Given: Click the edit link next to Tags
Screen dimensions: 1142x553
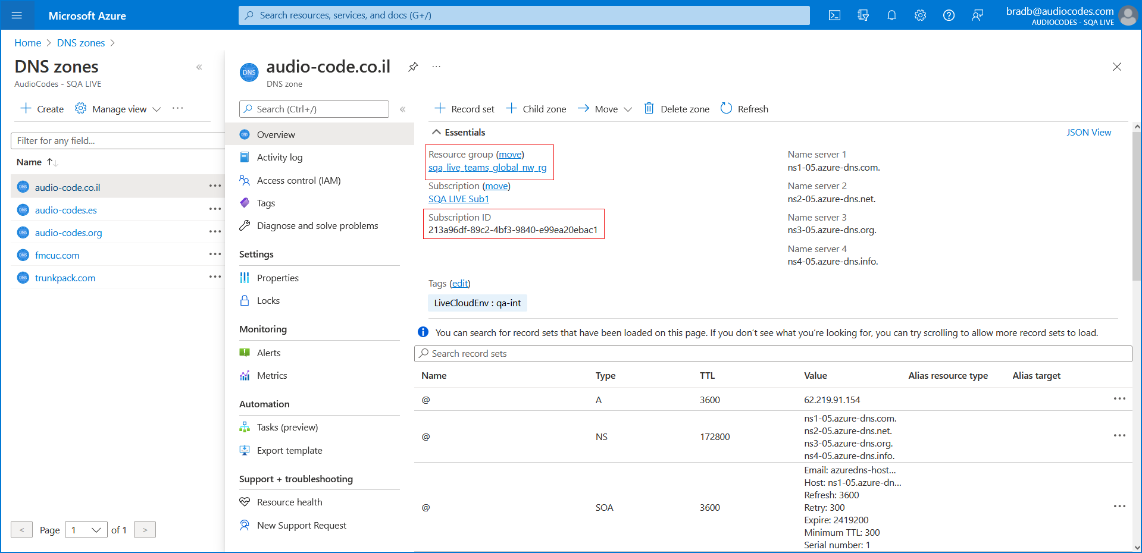Looking at the screenshot, I should (x=460, y=284).
